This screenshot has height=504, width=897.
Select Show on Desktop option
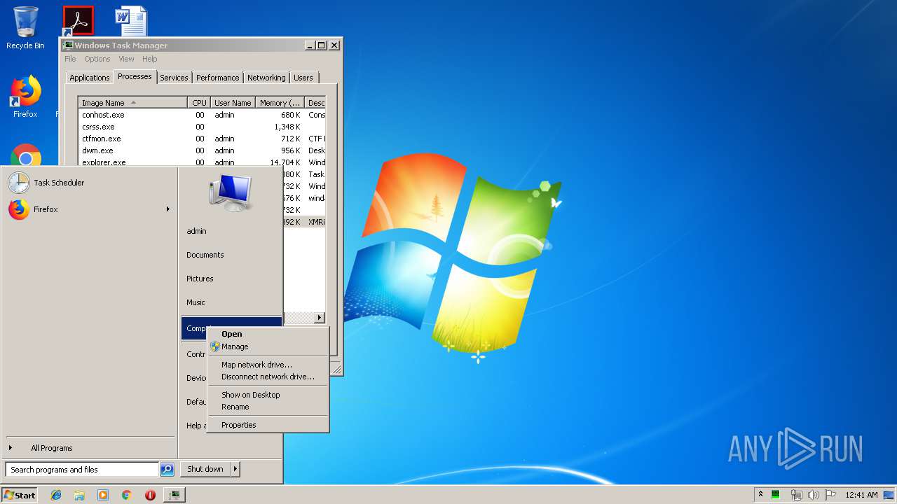coord(268,395)
